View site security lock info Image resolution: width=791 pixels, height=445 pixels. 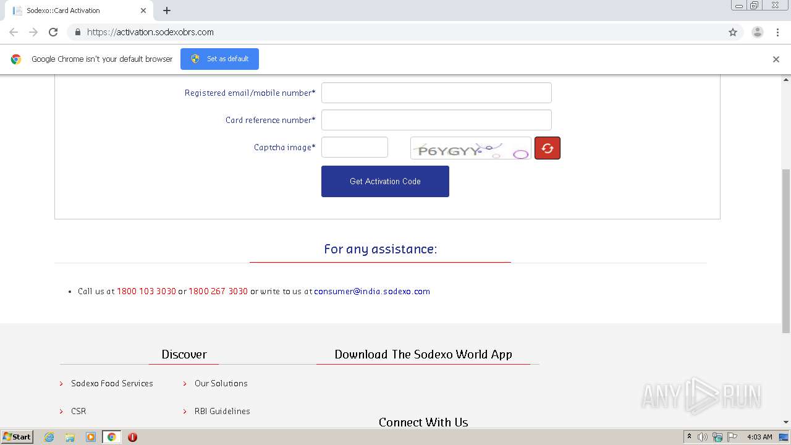coord(77,32)
